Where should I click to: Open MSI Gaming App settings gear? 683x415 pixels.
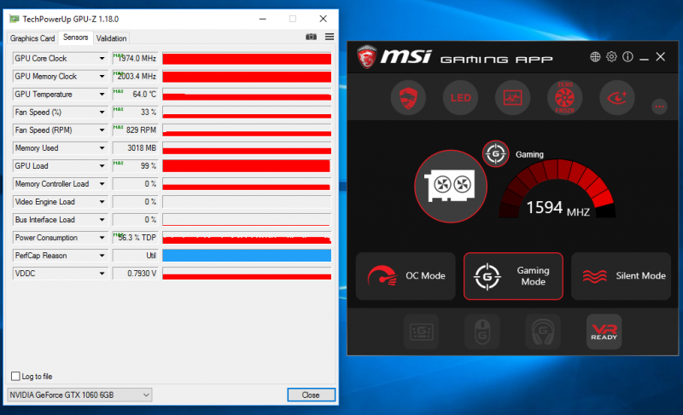pyautogui.click(x=611, y=56)
